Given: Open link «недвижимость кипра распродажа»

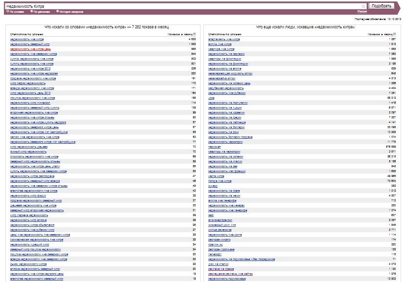Looking at the screenshot, I should click(x=32, y=176).
